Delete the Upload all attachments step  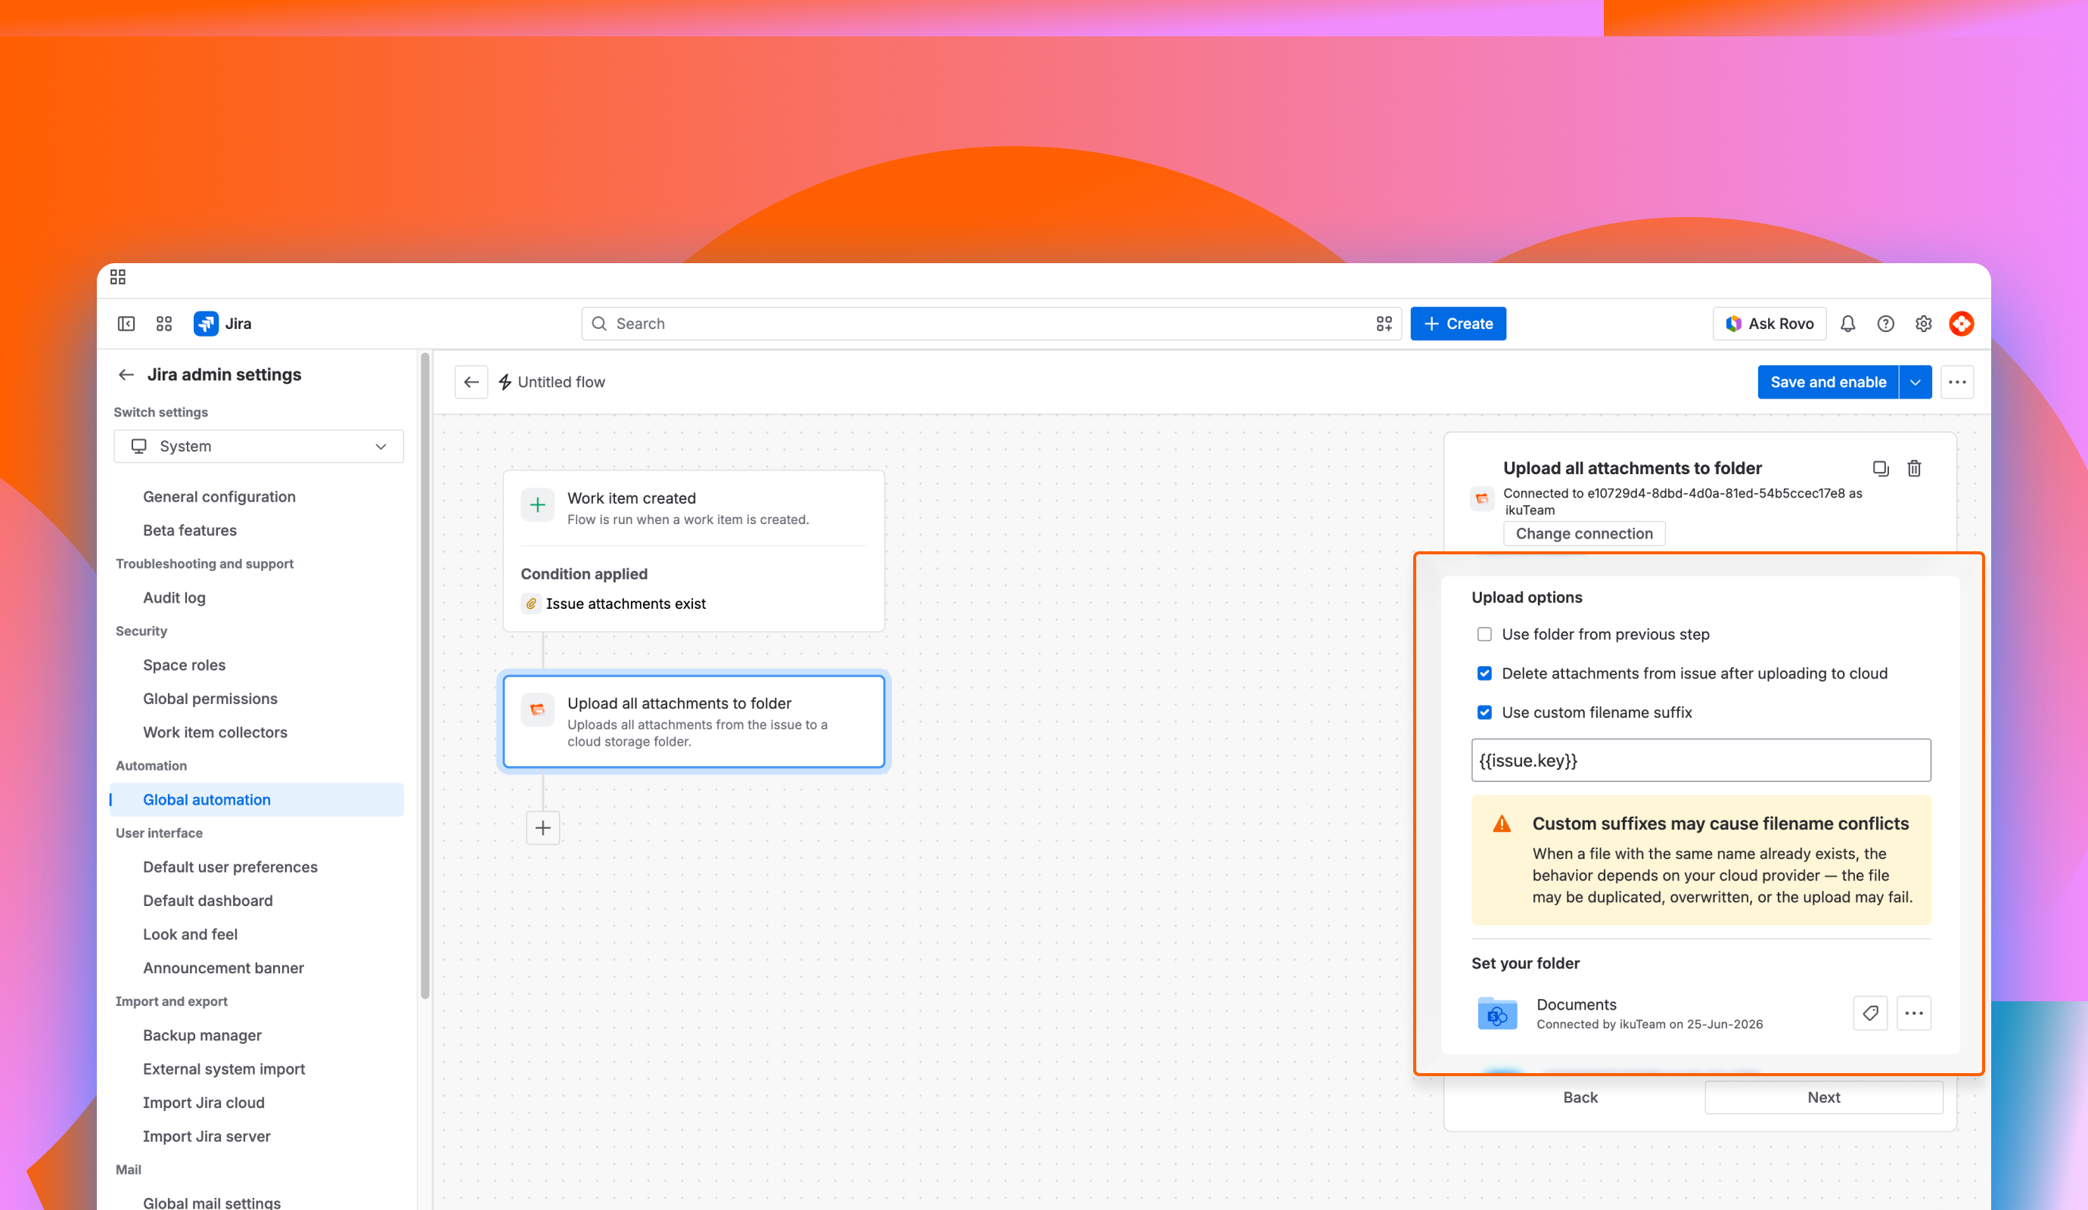1914,468
